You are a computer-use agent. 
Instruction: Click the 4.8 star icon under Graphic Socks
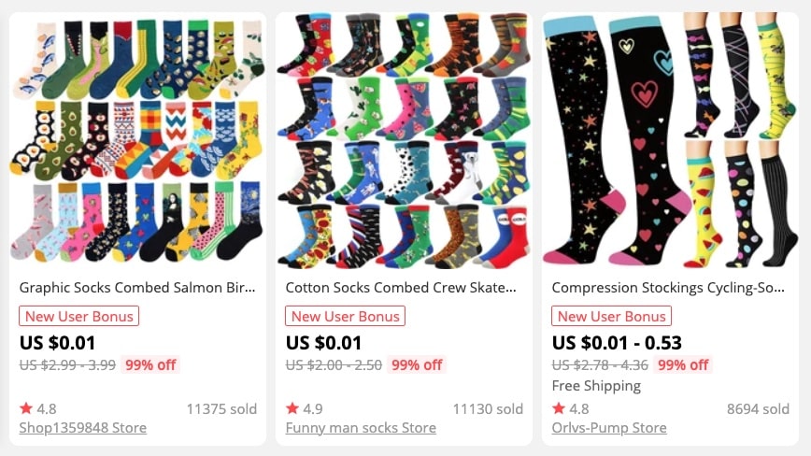26,409
